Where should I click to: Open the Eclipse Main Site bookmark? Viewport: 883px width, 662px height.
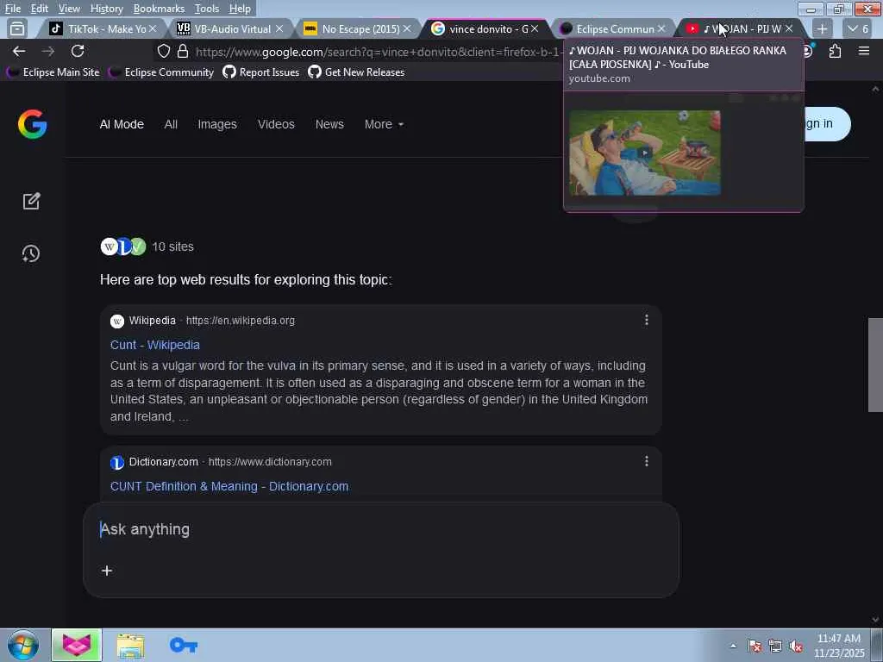point(53,72)
